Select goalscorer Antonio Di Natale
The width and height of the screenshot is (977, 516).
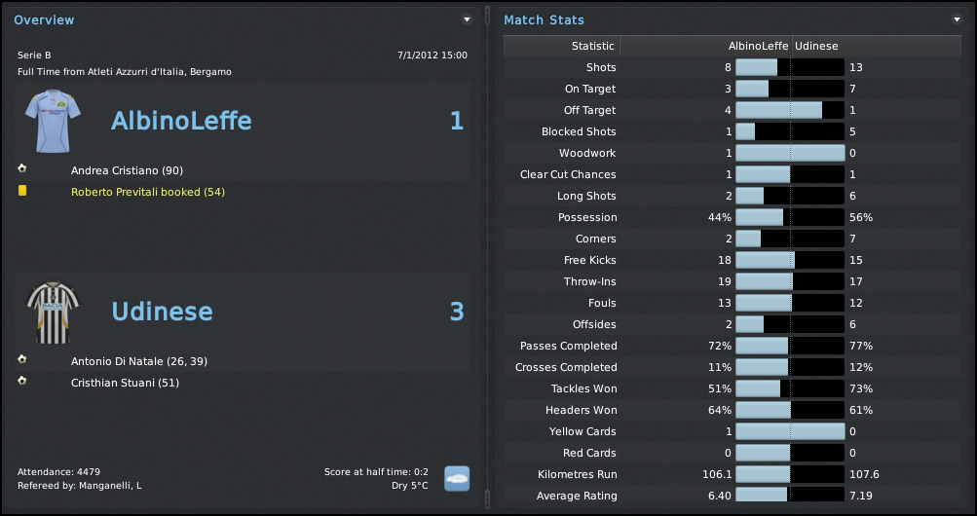pyautogui.click(x=139, y=361)
